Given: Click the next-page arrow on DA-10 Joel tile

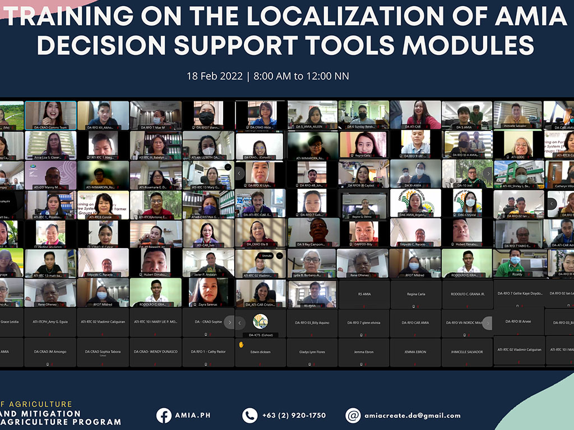Looking at the screenshot, I should pos(488,174).
